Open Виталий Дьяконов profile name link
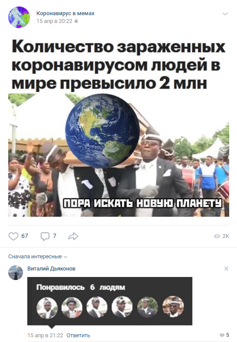237x342 pixels. point(52,269)
